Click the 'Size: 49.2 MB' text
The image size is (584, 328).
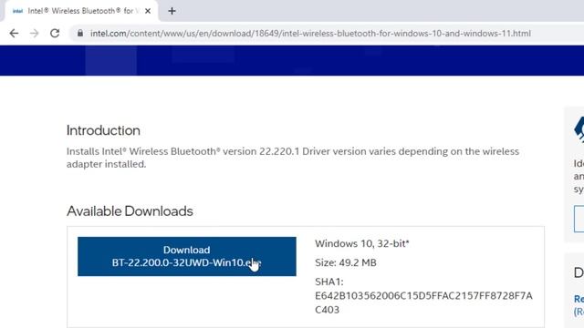coord(346,262)
